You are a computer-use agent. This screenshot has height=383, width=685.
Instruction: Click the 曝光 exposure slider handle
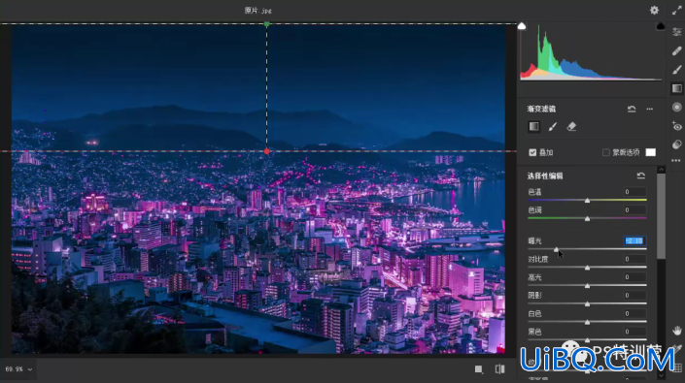coord(556,249)
